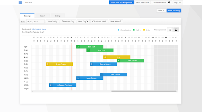
Task: Click table row label 1 (4)
Action: click(x=26, y=47)
